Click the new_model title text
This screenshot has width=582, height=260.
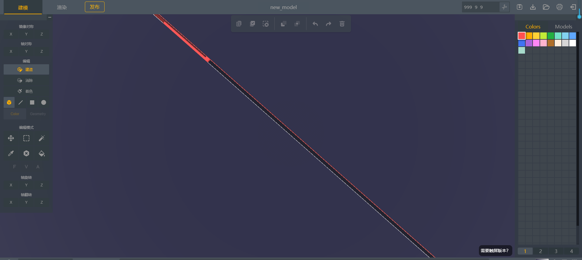(x=283, y=7)
